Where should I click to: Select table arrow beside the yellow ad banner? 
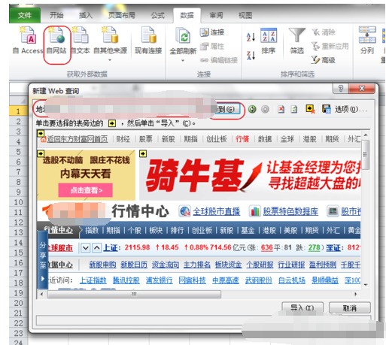[x=41, y=153]
